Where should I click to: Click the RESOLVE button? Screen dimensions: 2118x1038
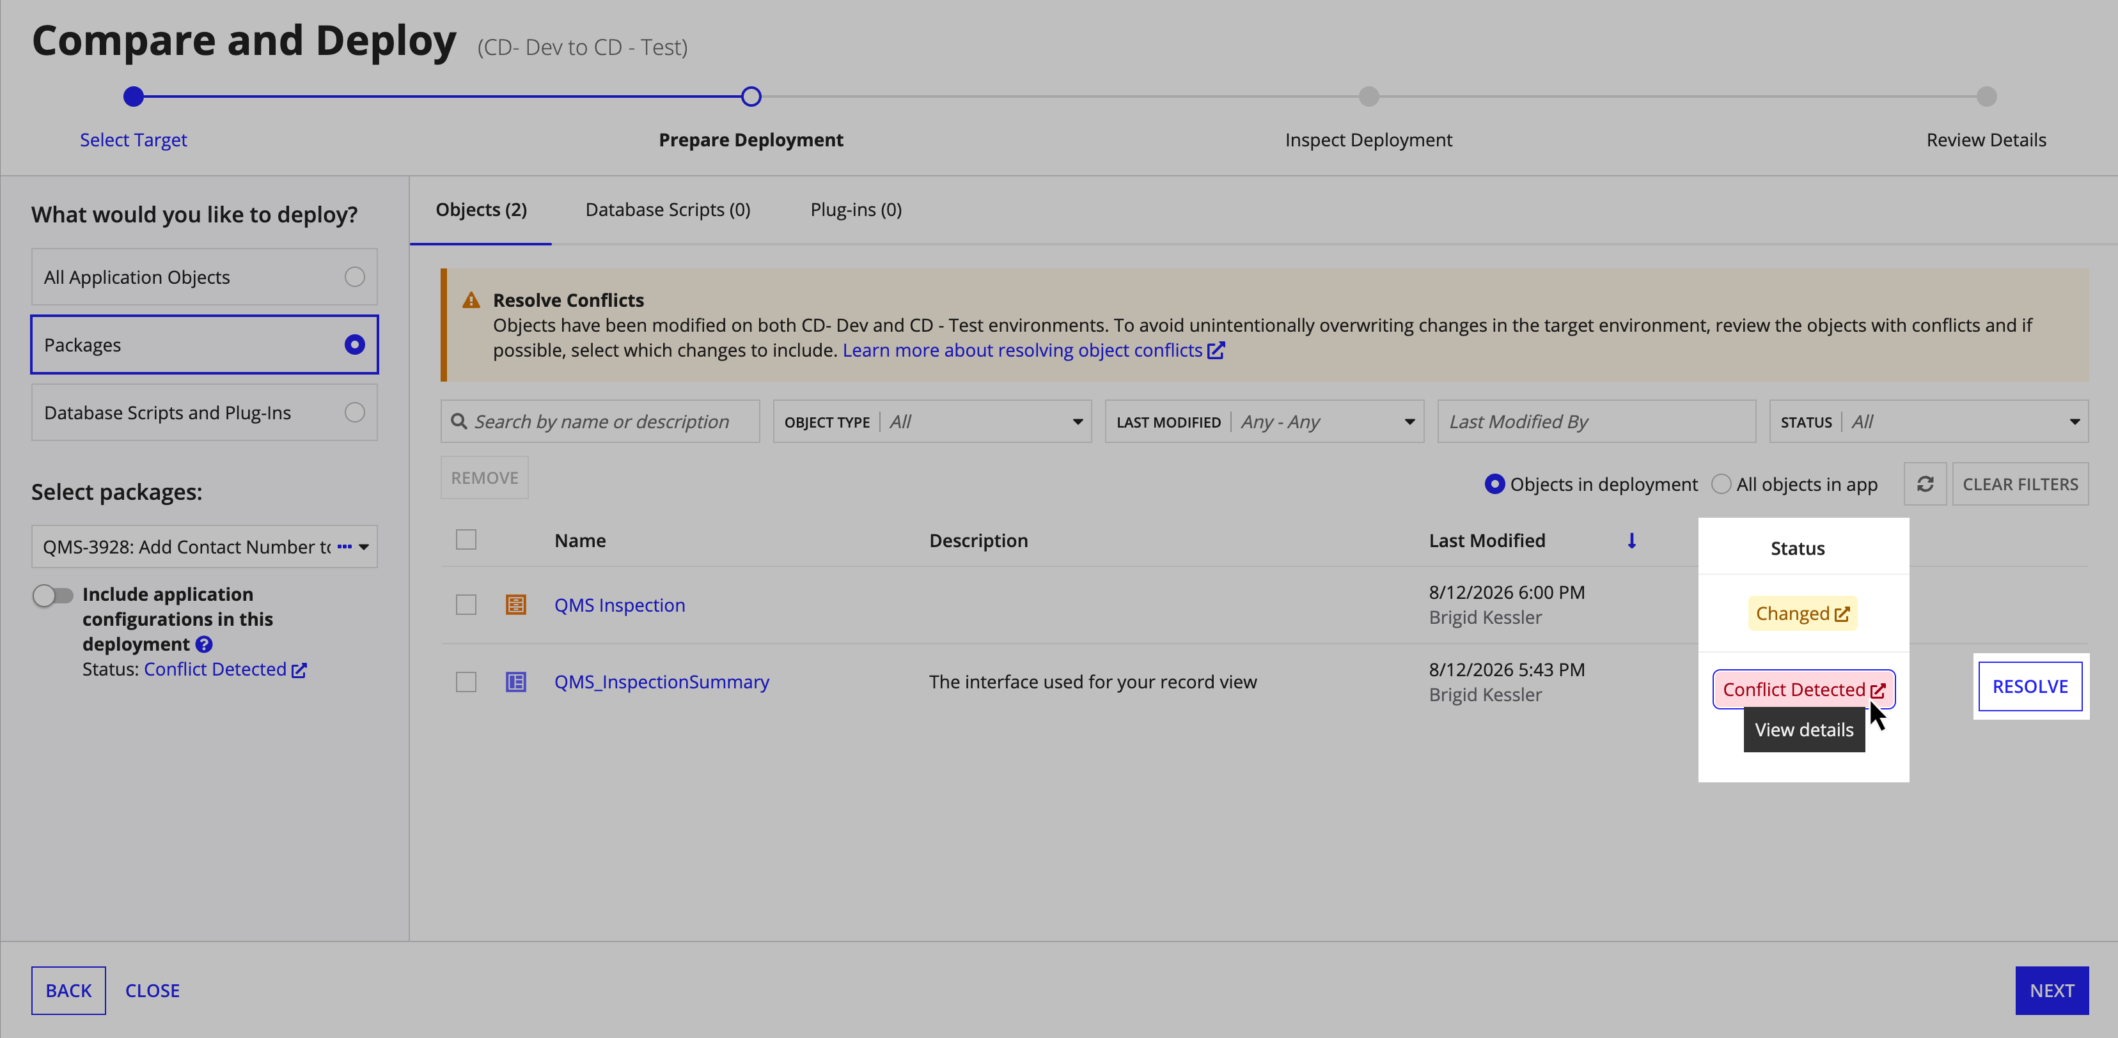tap(2030, 686)
